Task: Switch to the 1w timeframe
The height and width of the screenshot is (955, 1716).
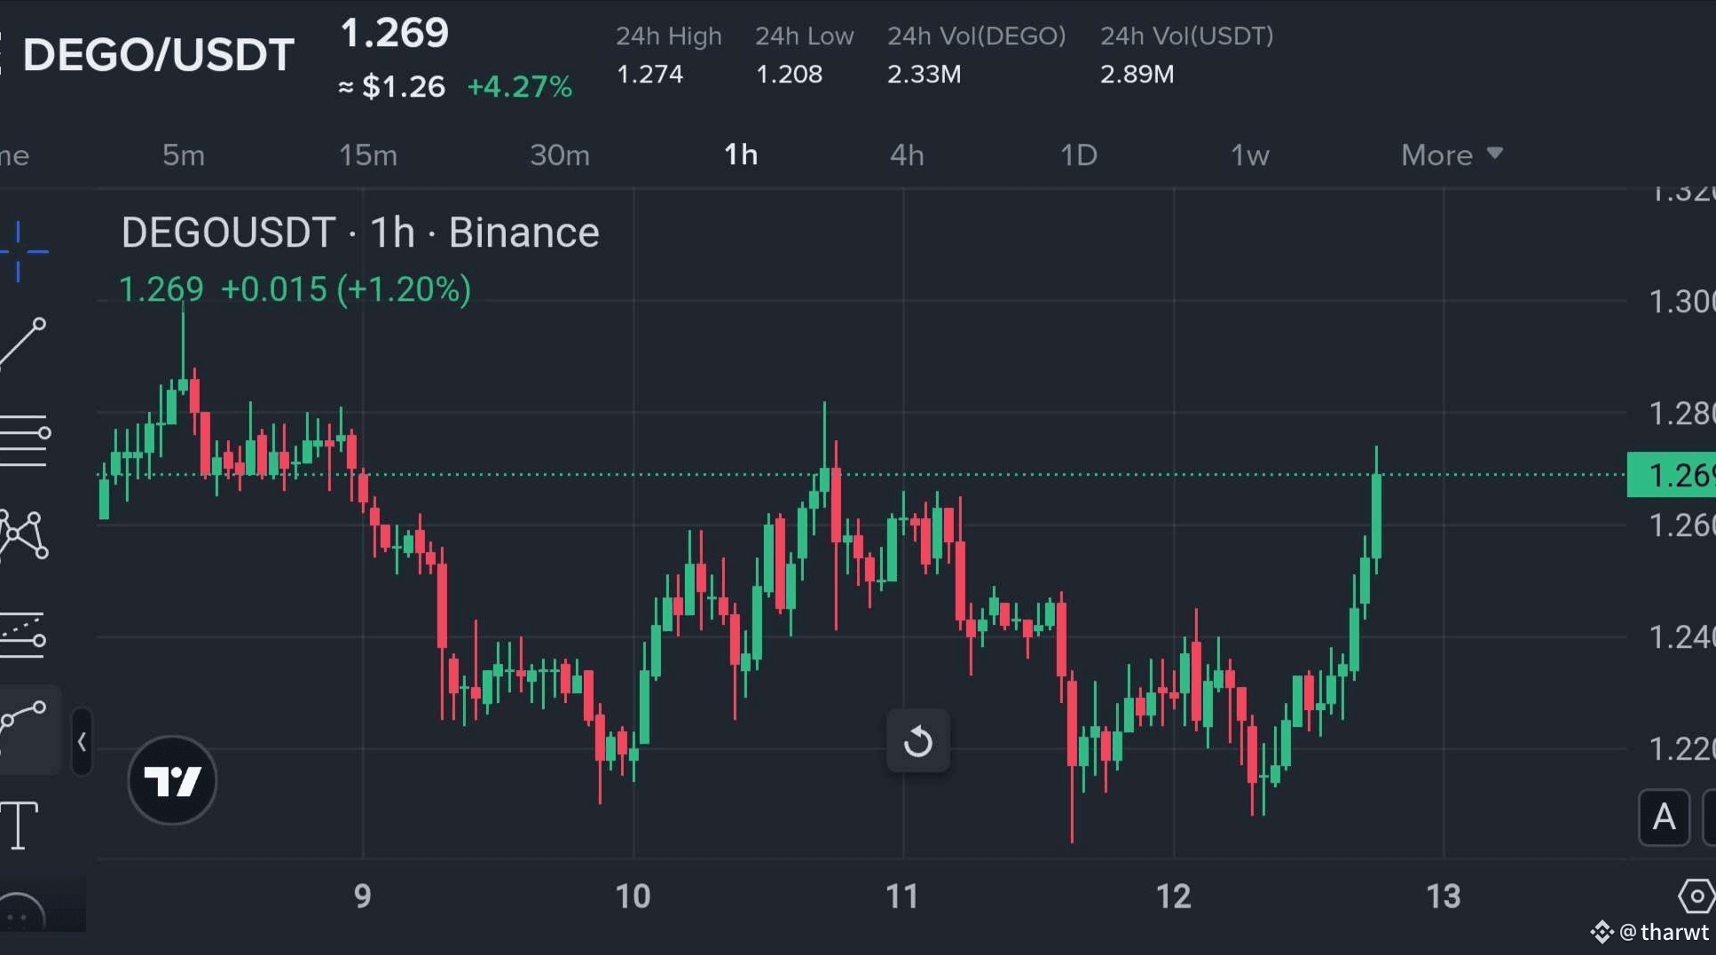Action: pyautogui.click(x=1249, y=155)
